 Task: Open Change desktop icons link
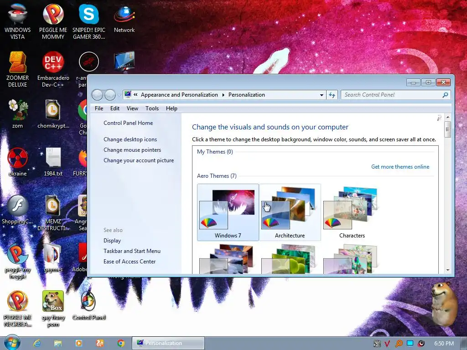[x=130, y=139]
